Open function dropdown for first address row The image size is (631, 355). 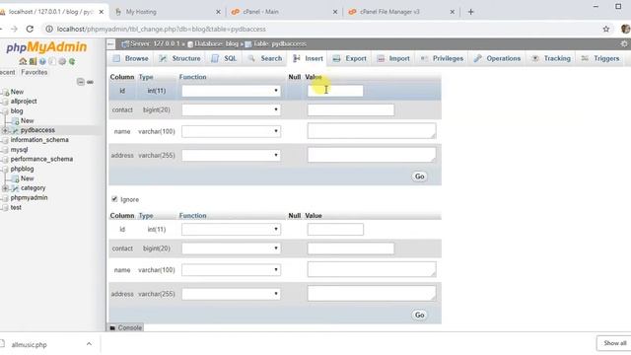231,155
